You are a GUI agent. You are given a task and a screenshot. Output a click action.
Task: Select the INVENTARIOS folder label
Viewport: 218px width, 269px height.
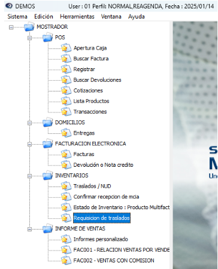(x=71, y=176)
